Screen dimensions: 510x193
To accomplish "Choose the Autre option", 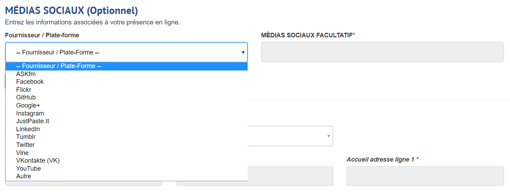I will point(23,176).
